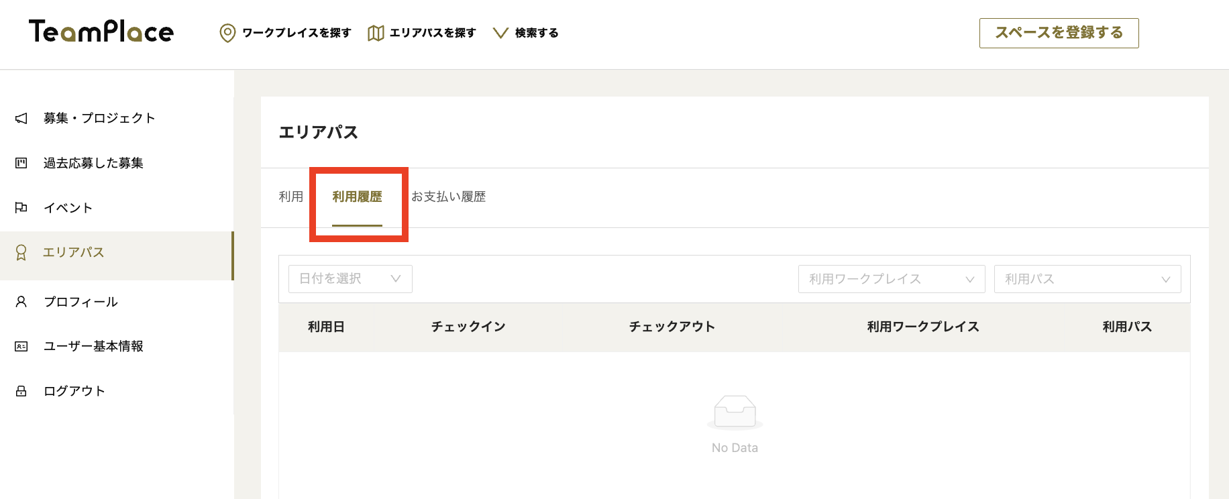Switch to the お支払い履歴 tab
1229x499 pixels.
click(448, 197)
